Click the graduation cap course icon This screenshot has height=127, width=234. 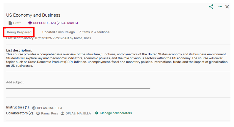tap(30, 23)
